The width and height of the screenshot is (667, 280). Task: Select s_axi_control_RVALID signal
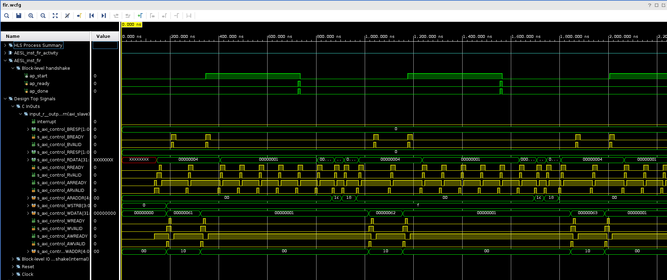[59, 175]
